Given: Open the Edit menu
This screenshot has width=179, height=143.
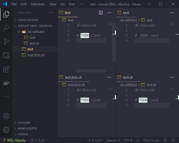Looking at the screenshot, I should (x=24, y=4).
